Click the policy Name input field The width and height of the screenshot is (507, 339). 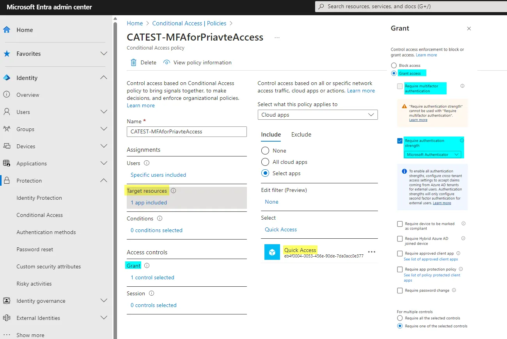(186, 132)
